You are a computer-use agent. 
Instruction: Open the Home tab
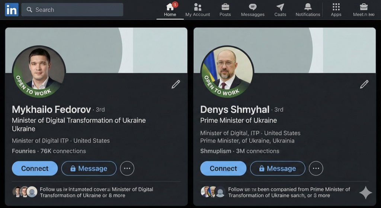(170, 10)
